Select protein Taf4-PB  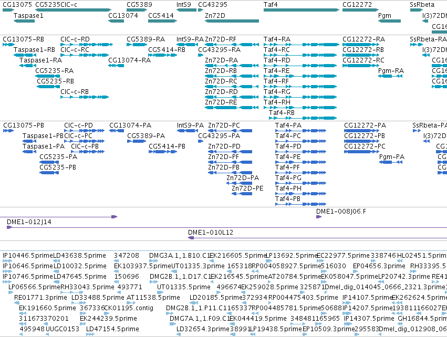[x=300, y=204]
